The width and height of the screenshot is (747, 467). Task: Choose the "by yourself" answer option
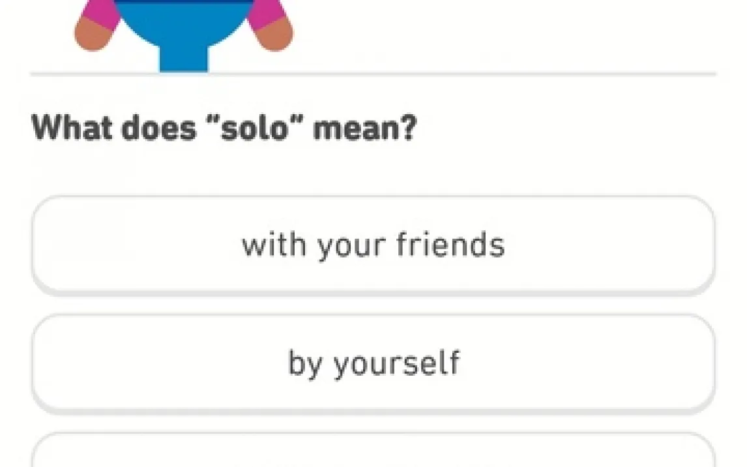tap(373, 363)
